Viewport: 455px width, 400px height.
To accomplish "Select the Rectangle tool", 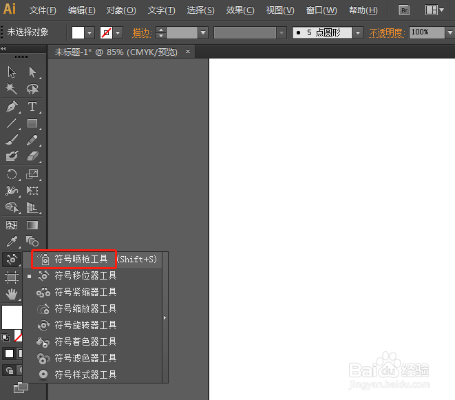I will coord(32,123).
